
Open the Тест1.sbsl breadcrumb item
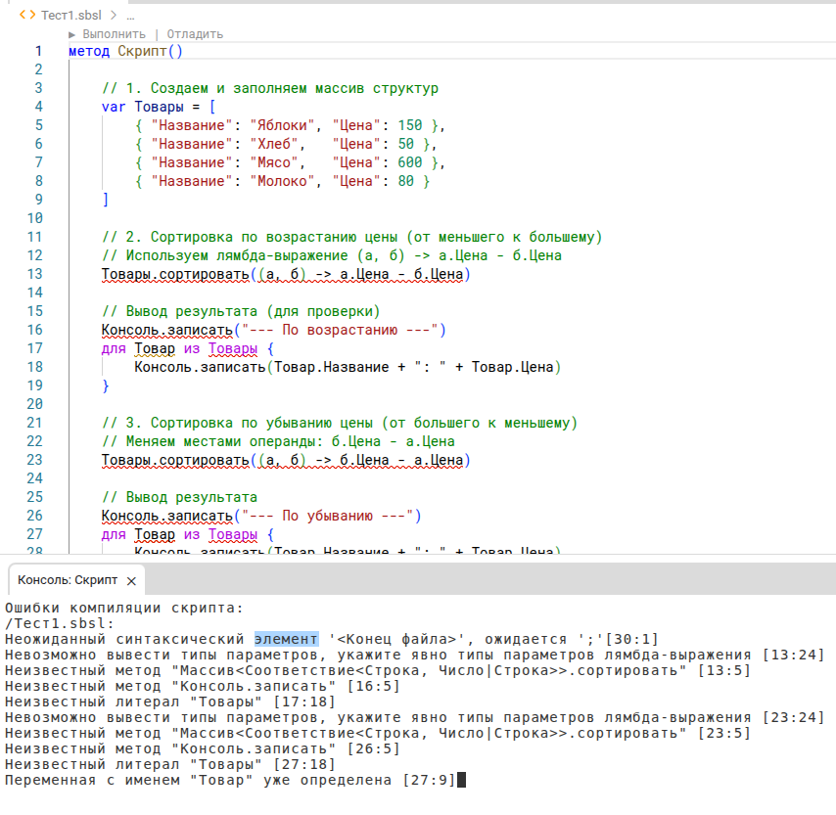pos(71,15)
